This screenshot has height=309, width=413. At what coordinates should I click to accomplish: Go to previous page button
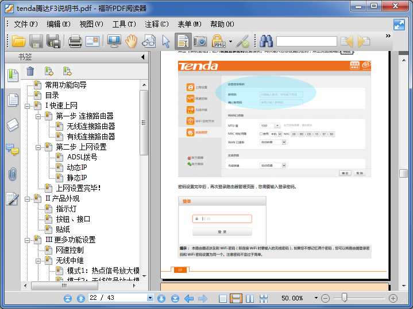point(81,299)
